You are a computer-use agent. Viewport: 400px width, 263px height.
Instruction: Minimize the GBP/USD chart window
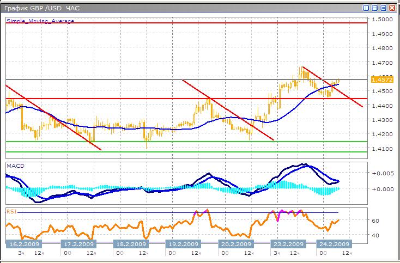click(375, 8)
